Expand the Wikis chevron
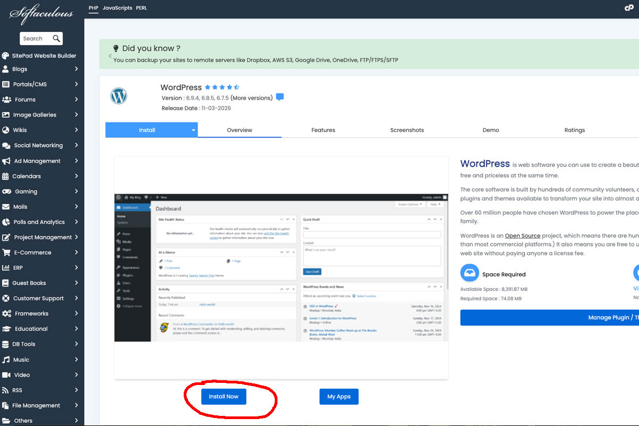This screenshot has height=426, width=639. [77, 130]
